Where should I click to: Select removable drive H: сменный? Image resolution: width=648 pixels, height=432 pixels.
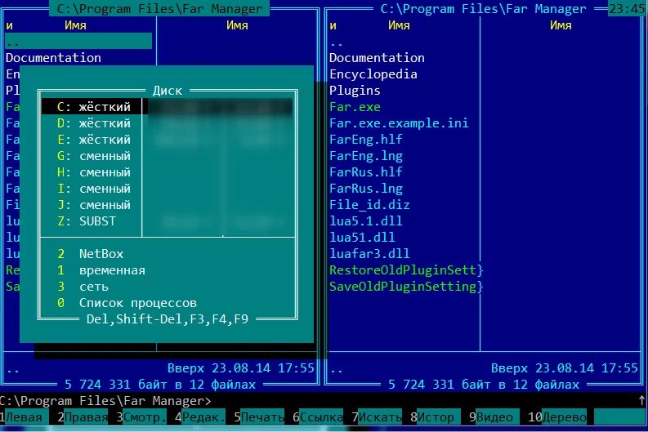pyautogui.click(x=168, y=172)
